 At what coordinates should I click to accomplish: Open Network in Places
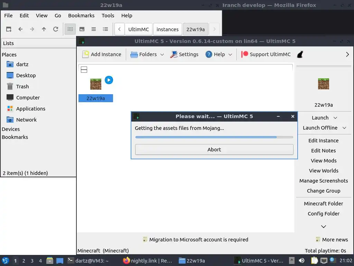(22, 119)
